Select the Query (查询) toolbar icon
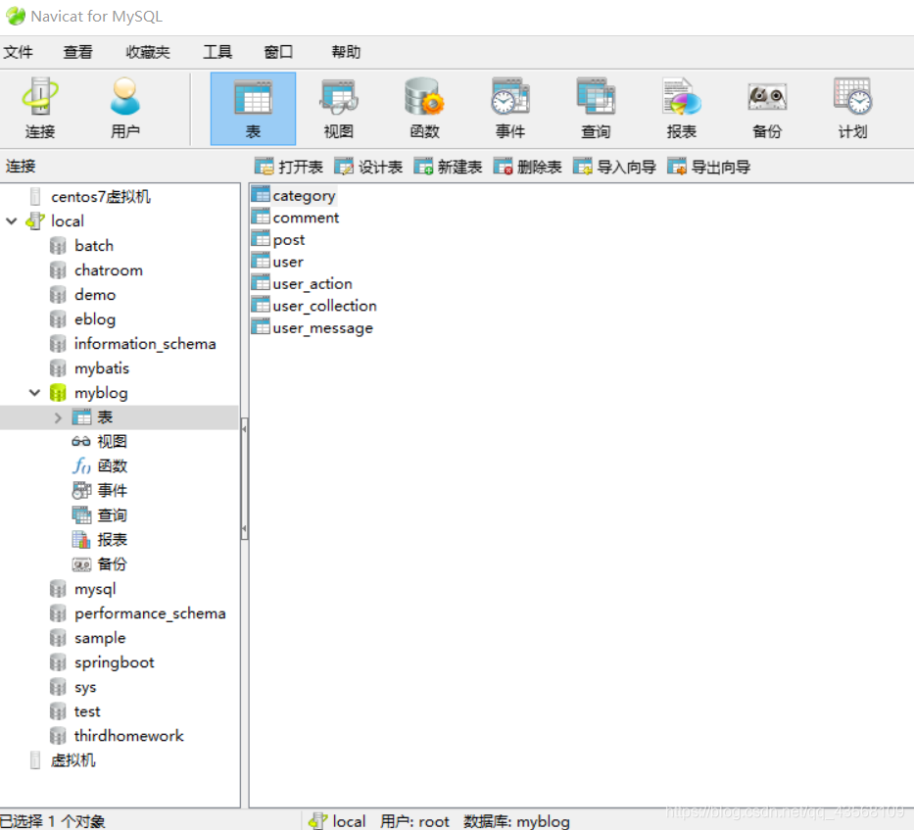 (596, 108)
